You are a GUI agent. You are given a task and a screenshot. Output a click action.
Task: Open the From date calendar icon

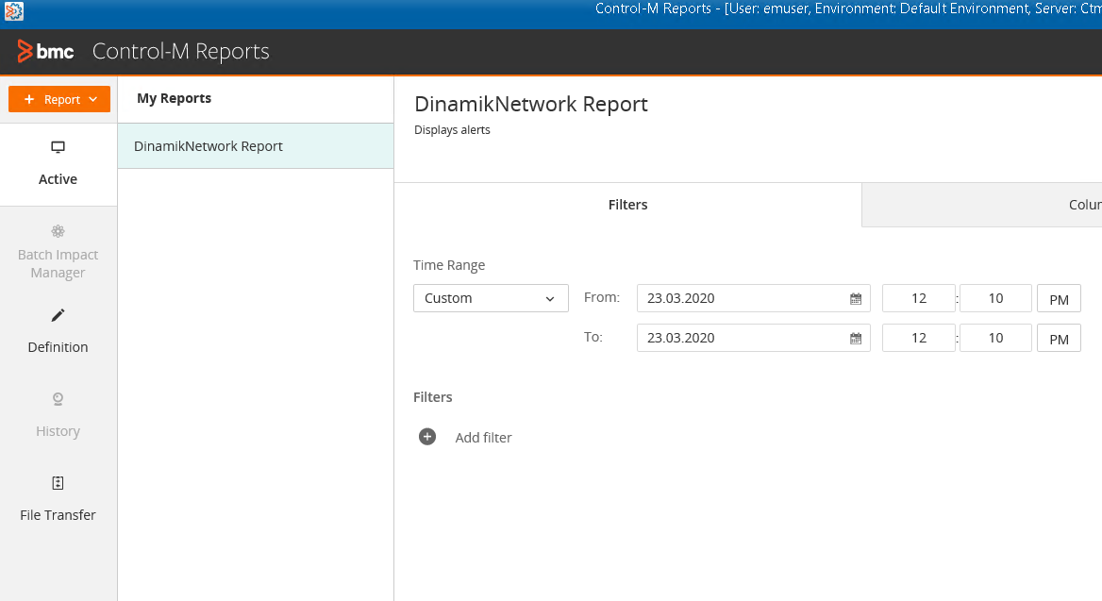pos(856,298)
